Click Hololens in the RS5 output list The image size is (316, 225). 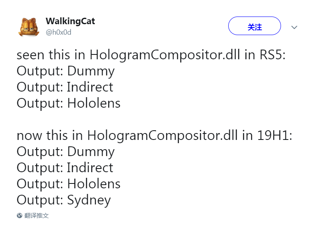tap(94, 103)
